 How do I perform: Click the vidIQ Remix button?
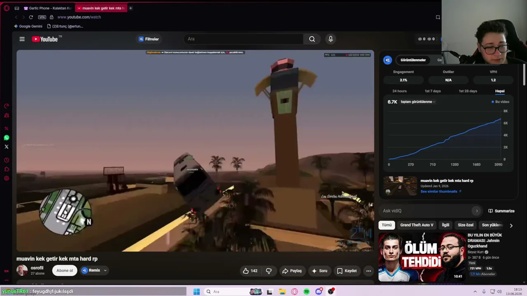(91, 271)
